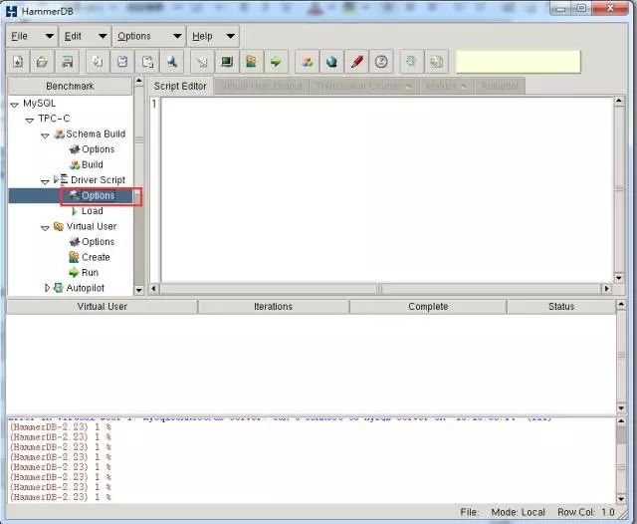Click the console scroll-up arrow
This screenshot has height=524, width=637.
pyautogui.click(x=621, y=421)
